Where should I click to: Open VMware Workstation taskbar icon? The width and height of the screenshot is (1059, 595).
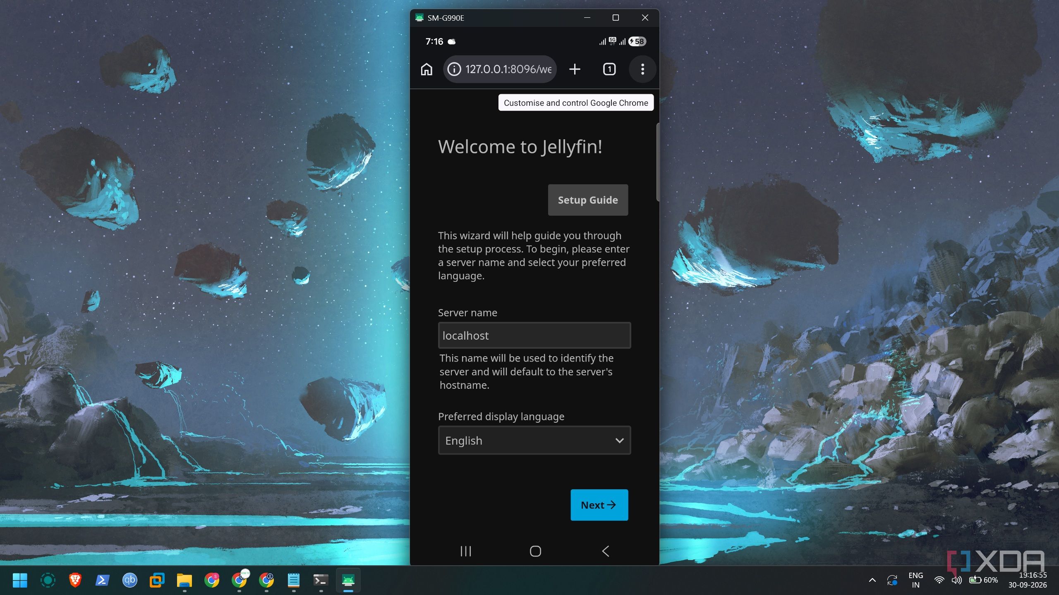pyautogui.click(x=157, y=581)
